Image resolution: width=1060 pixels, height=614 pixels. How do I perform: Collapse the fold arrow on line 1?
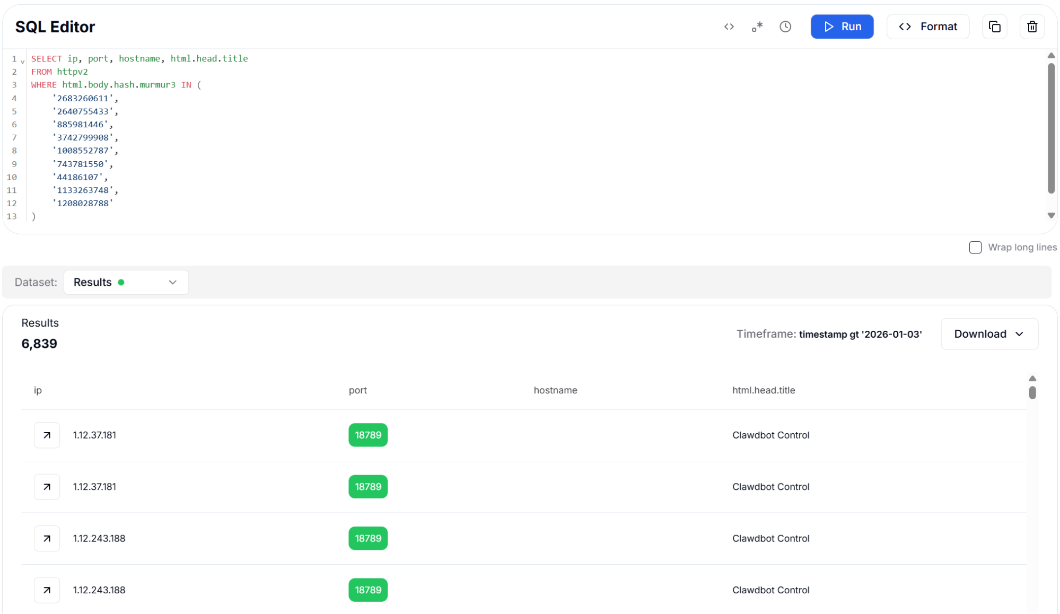(23, 62)
